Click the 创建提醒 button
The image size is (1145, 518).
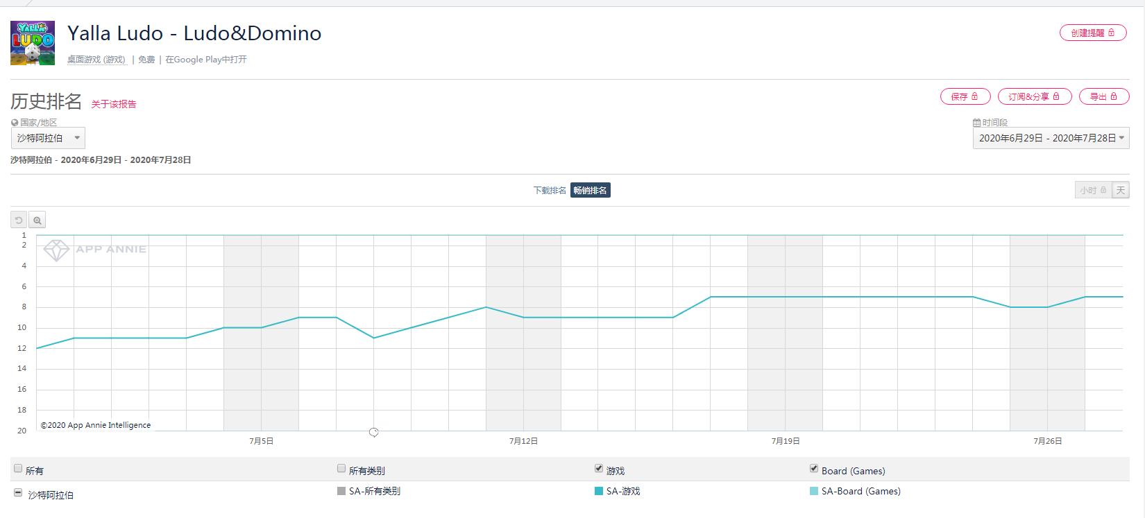pyautogui.click(x=1092, y=33)
